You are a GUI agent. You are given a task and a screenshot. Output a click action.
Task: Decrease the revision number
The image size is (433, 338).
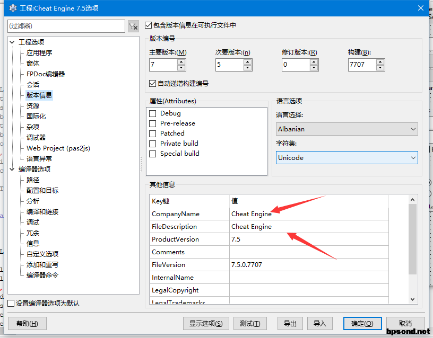pyautogui.click(x=314, y=67)
